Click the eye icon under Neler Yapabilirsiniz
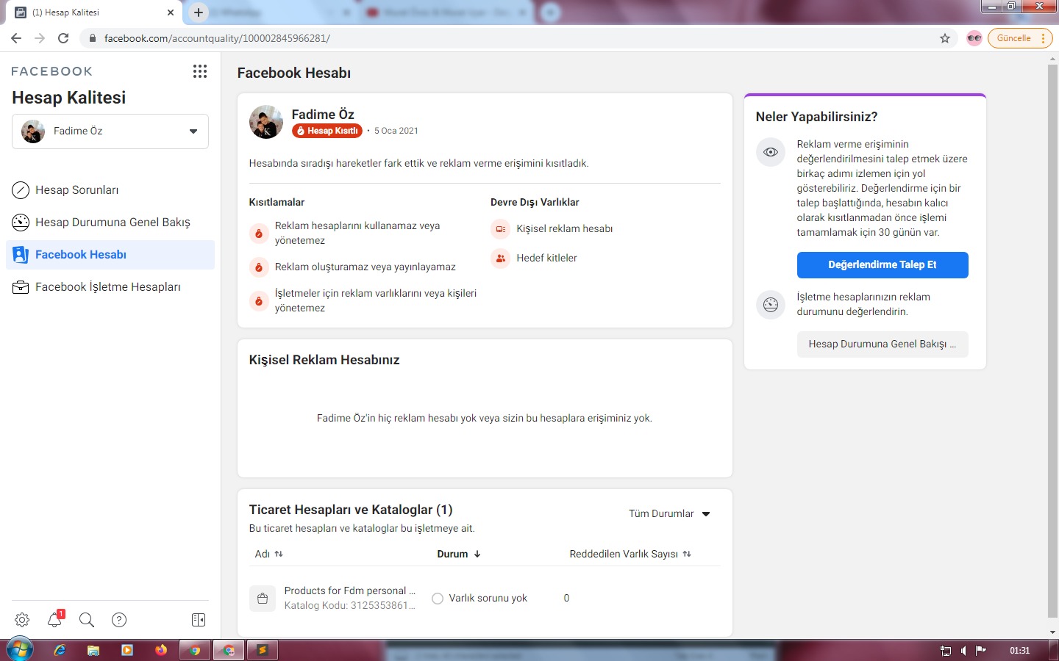The width and height of the screenshot is (1059, 661). click(x=771, y=152)
